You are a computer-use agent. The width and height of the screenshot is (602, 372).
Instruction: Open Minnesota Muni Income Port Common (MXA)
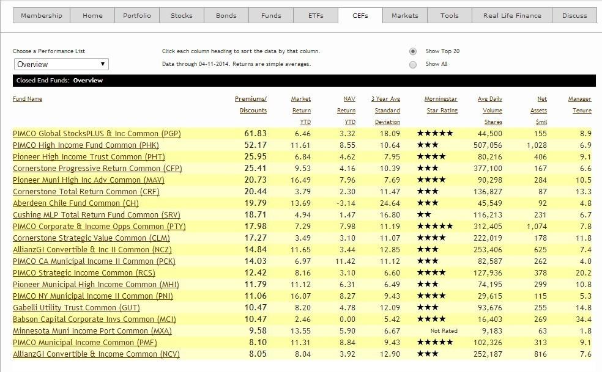[x=92, y=331]
